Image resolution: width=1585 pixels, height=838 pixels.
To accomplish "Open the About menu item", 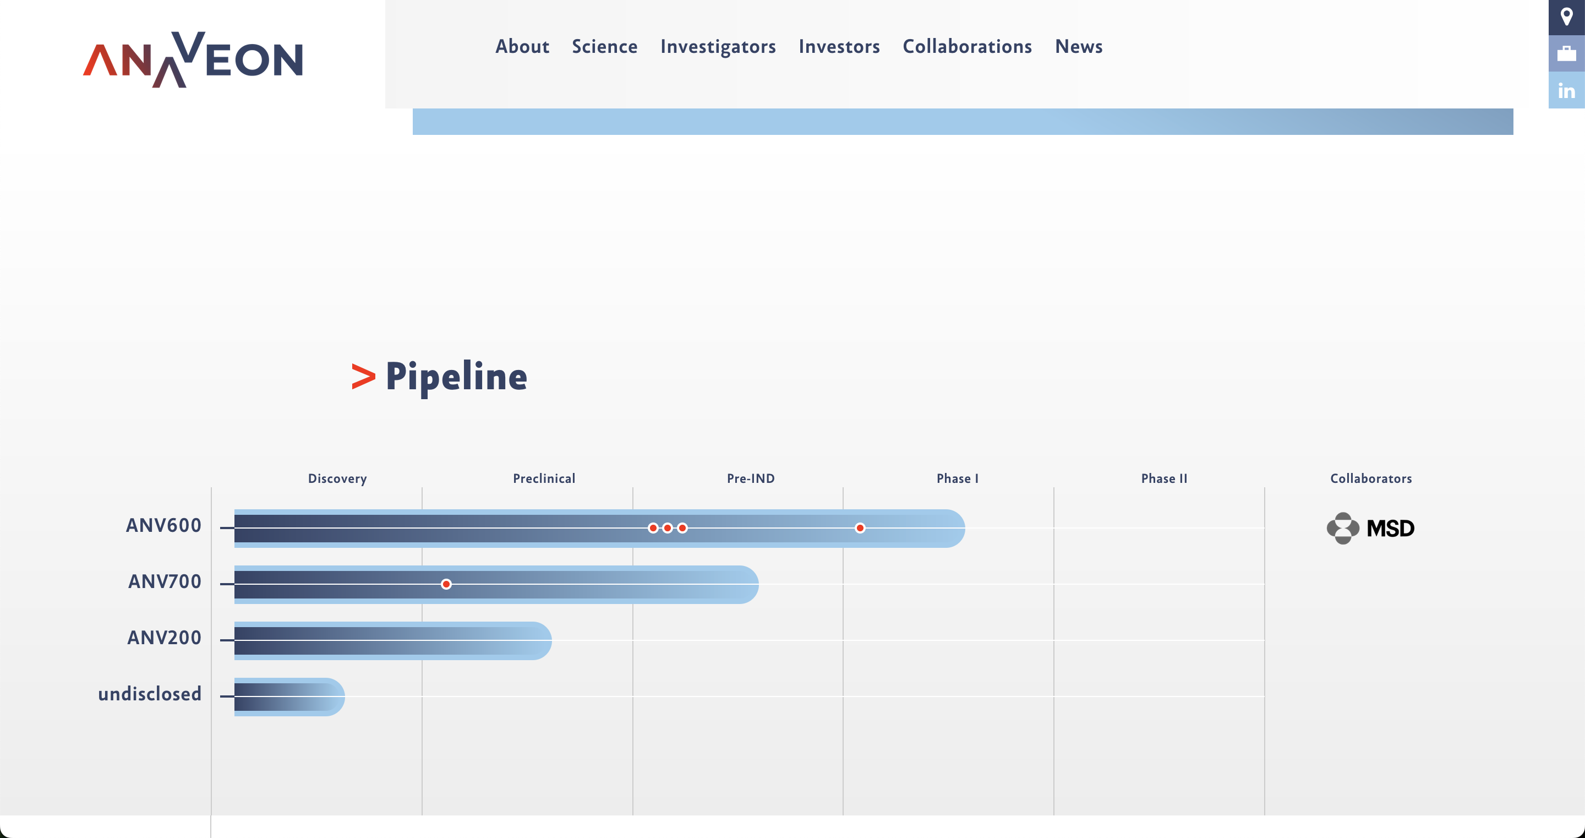I will 522,46.
